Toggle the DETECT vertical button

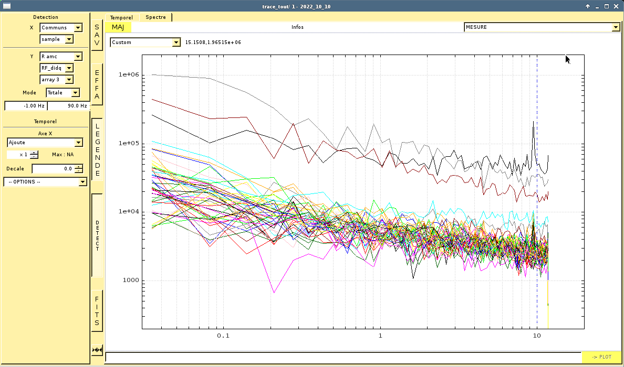pos(97,235)
